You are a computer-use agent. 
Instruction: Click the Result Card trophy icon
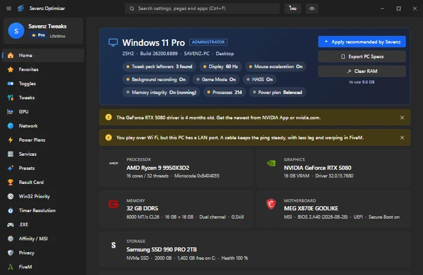click(11, 182)
